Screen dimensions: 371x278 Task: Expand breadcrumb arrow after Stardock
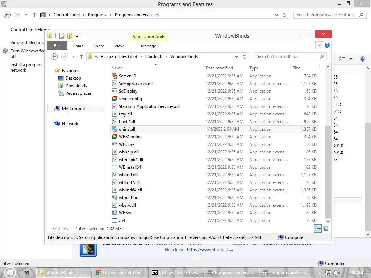click(166, 56)
